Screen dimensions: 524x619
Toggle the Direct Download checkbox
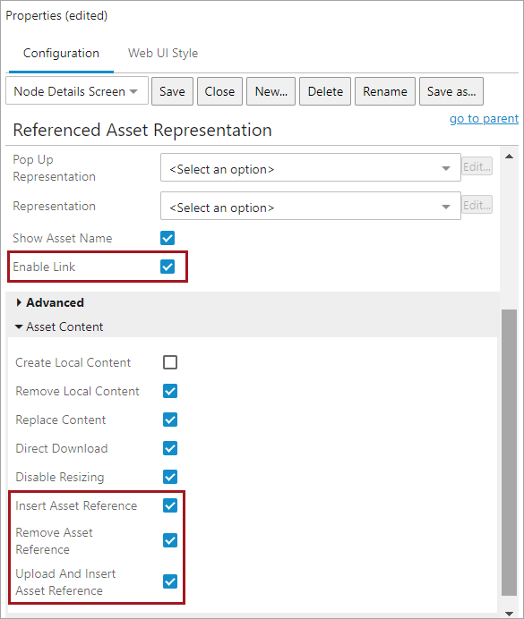170,448
